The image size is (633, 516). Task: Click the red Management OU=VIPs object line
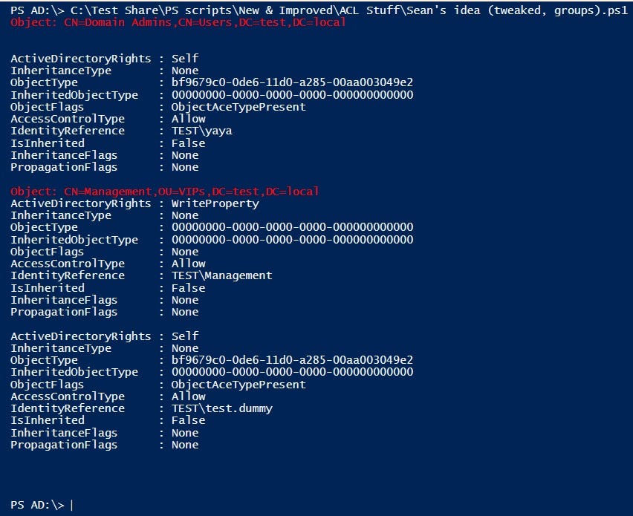[165, 192]
